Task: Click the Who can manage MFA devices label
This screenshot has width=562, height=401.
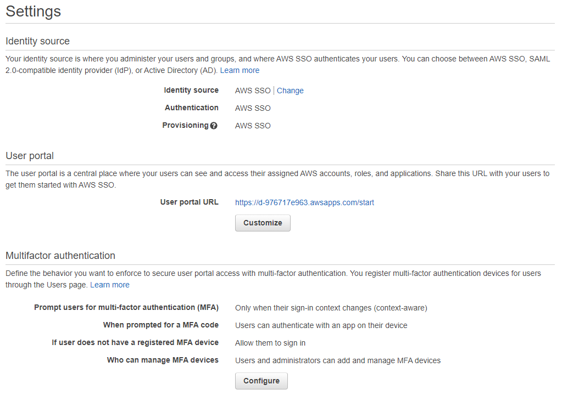Action: click(163, 360)
